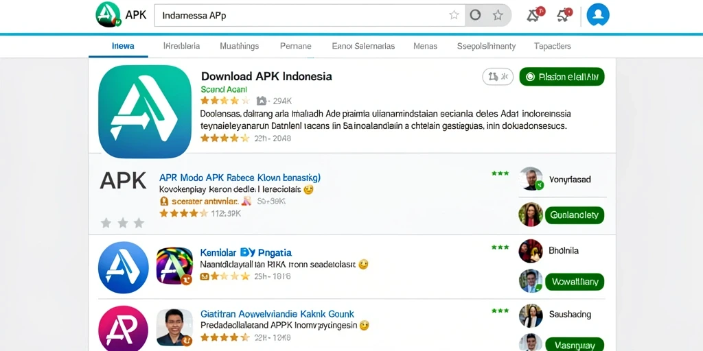The width and height of the screenshot is (703, 351).
Task: Open the avatar of user 'Yonyrfasad'
Action: [x=531, y=179]
